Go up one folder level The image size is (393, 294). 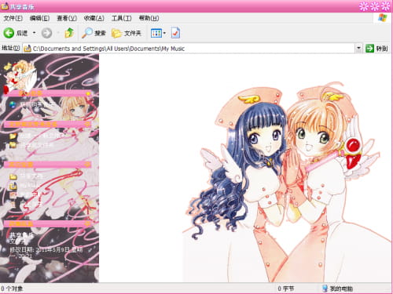(69, 33)
